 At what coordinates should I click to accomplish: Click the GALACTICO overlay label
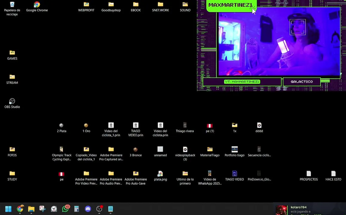[x=302, y=82]
